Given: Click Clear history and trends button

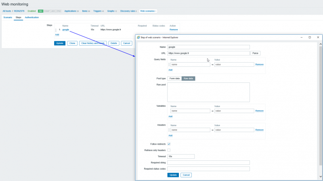Looking at the screenshot, I should [93, 43].
